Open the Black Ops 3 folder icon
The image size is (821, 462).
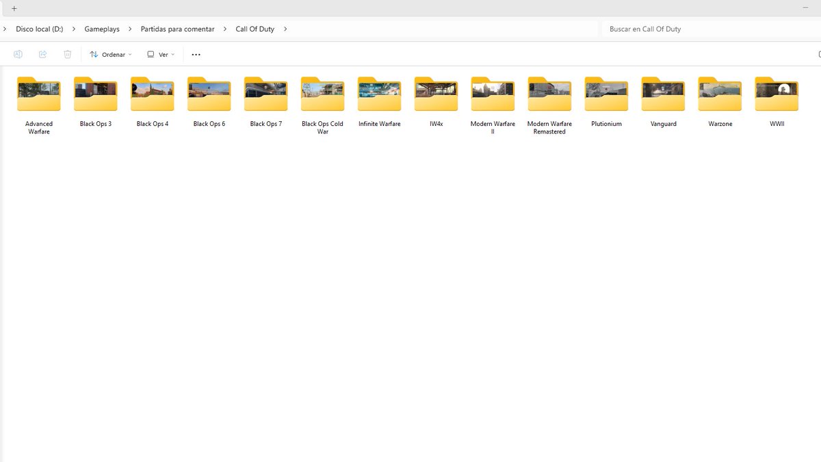[x=96, y=94]
